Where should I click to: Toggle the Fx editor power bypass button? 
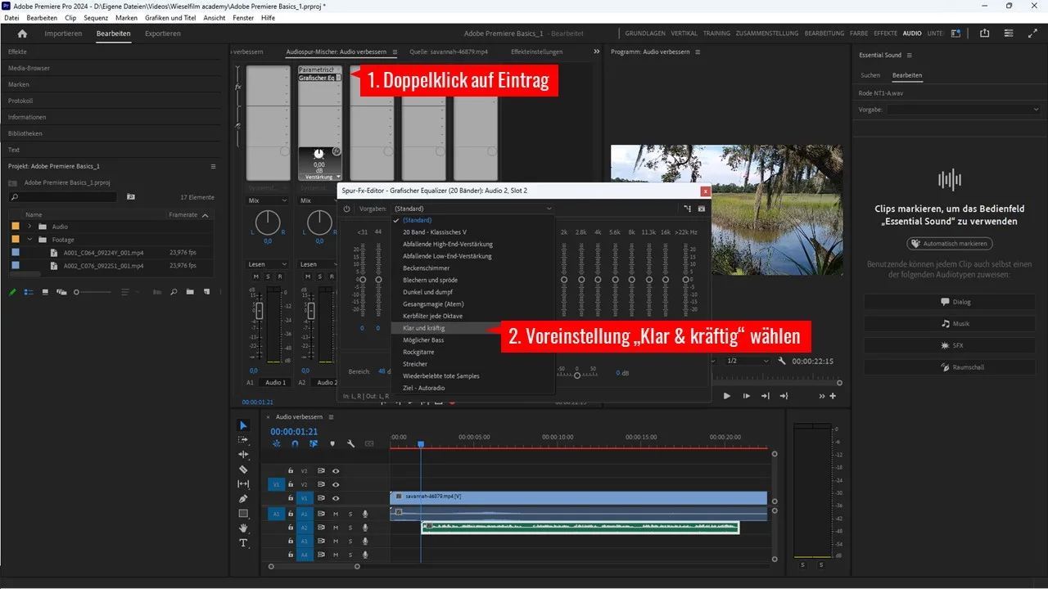tap(347, 209)
